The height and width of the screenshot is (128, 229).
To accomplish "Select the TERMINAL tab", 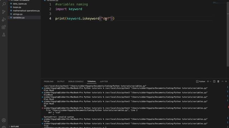I will 92,81.
